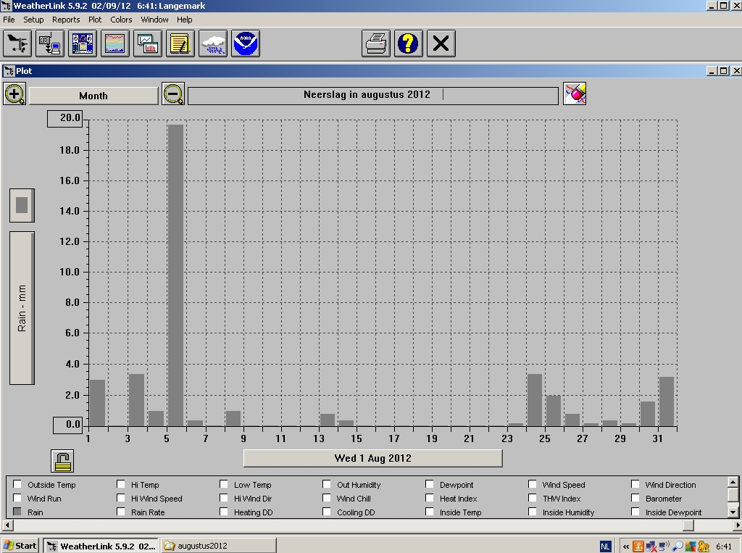The width and height of the screenshot is (742, 553).
Task: Open the Setup menu
Action: 33,20
